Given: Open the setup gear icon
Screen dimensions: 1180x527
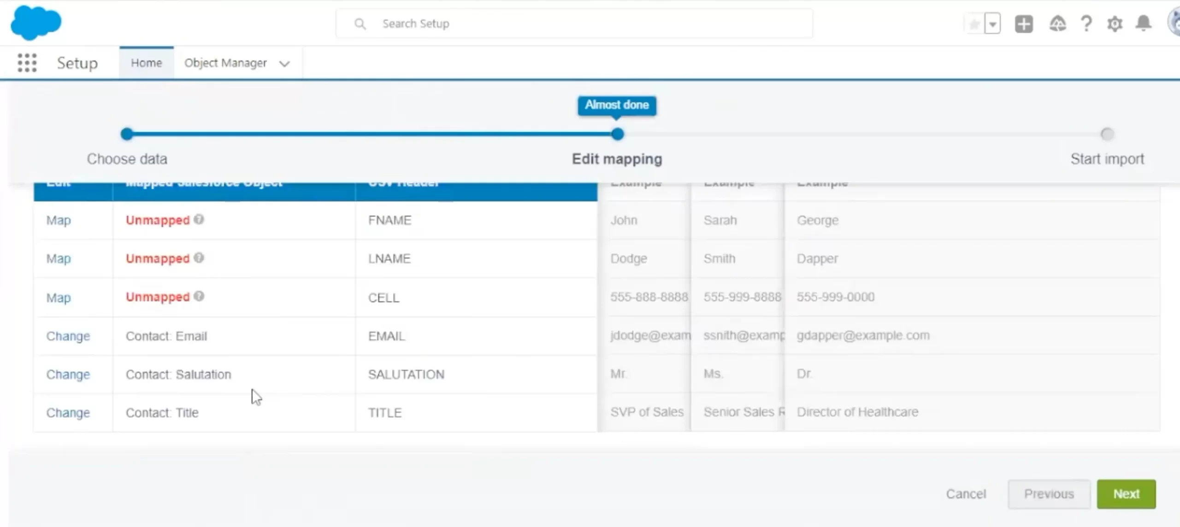Looking at the screenshot, I should tap(1115, 24).
